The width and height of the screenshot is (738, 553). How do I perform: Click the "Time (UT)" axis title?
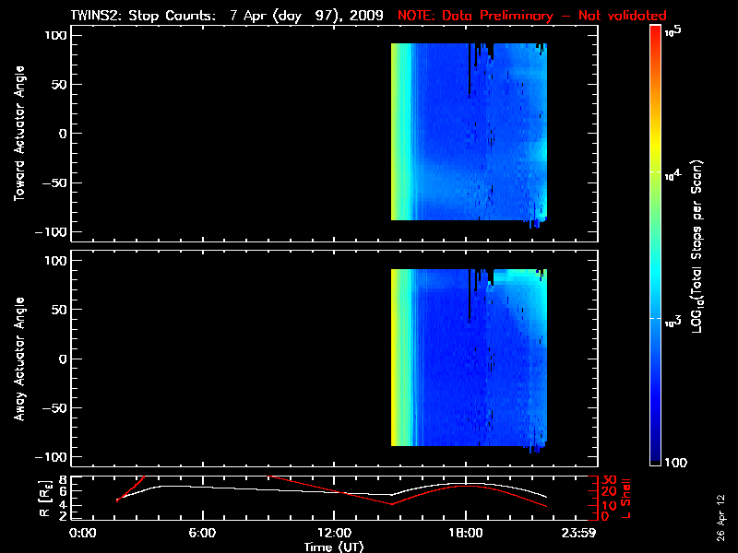pyautogui.click(x=335, y=547)
